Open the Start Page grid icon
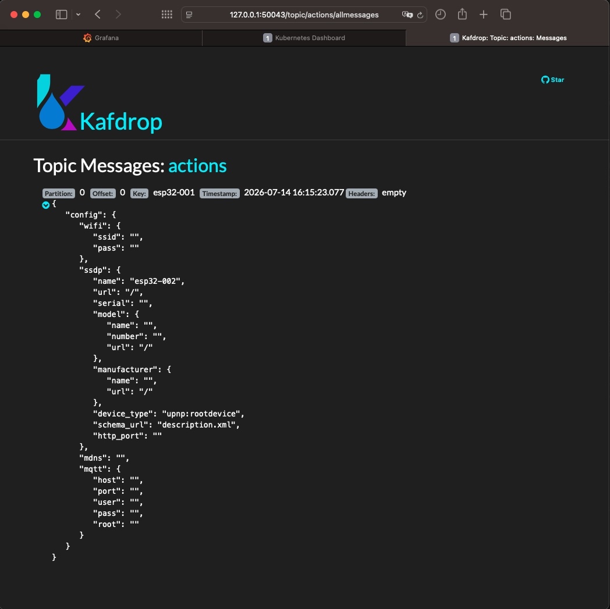The image size is (610, 609). pyautogui.click(x=167, y=15)
